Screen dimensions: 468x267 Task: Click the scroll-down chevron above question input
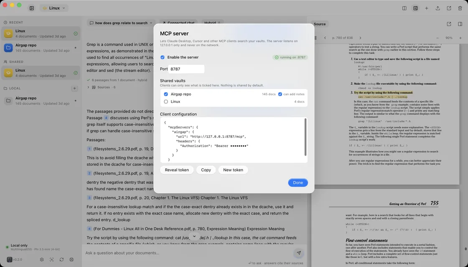click(x=194, y=236)
